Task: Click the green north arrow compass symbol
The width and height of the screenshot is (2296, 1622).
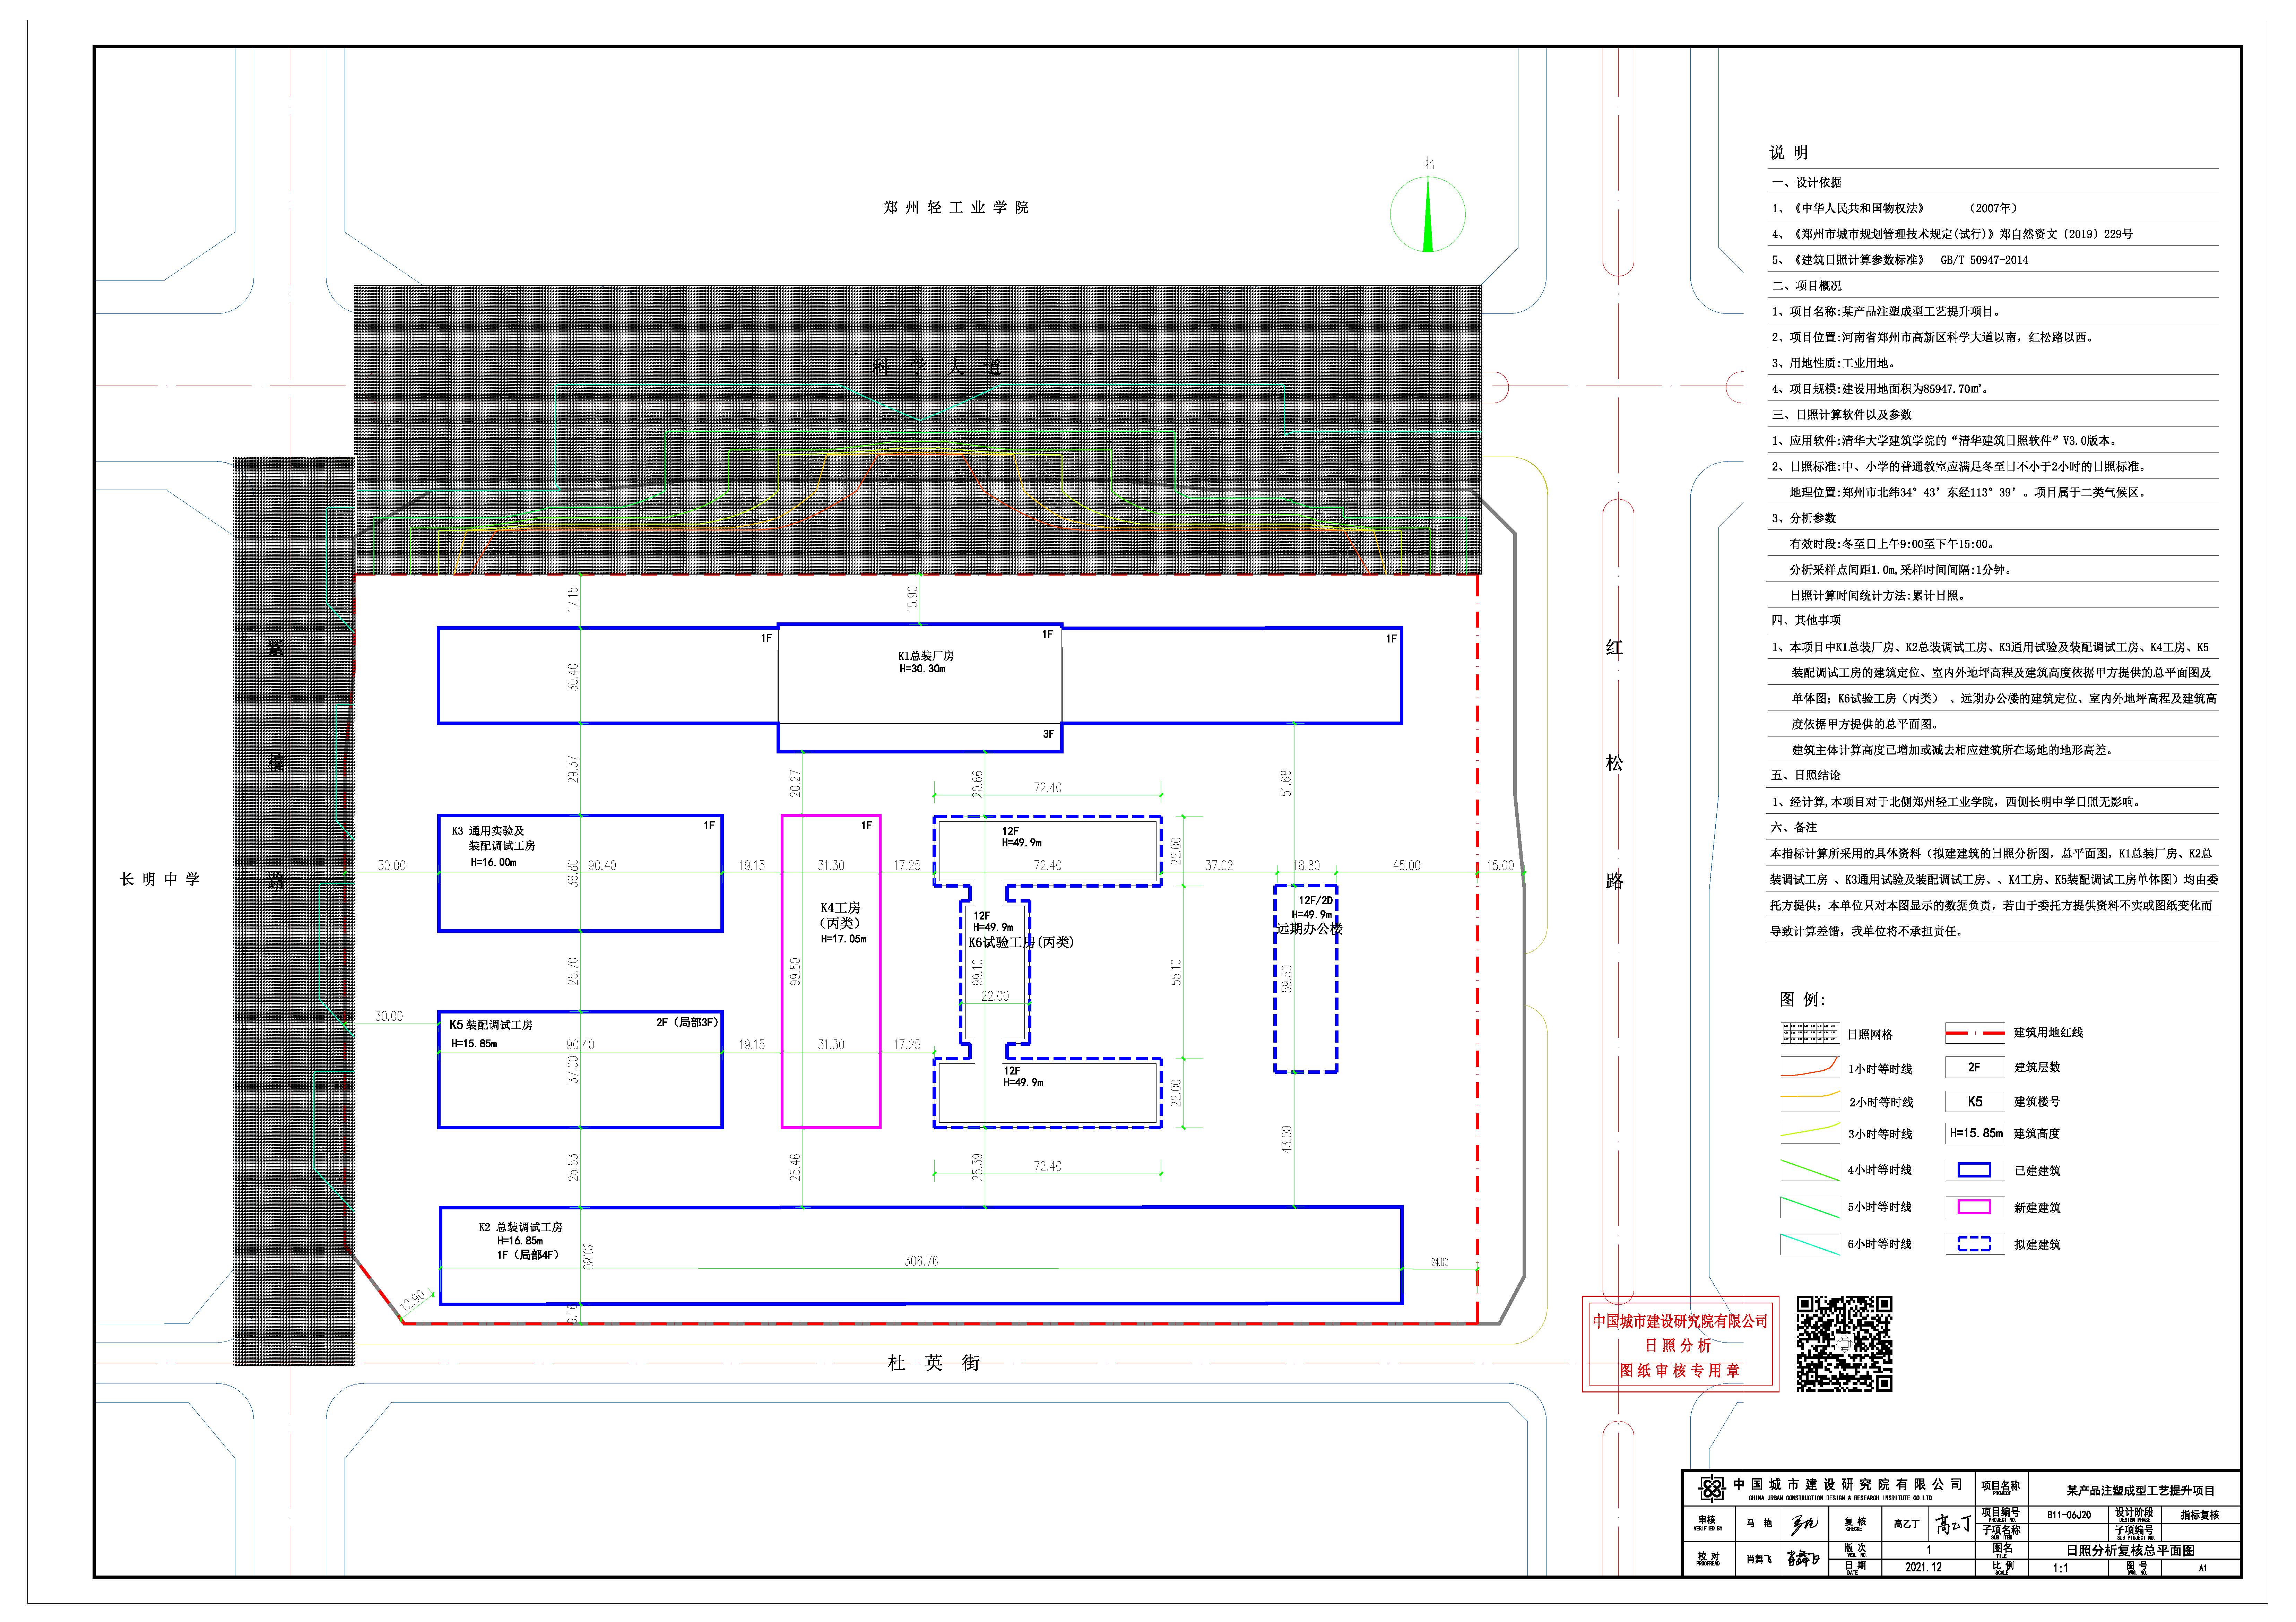Action: (x=1428, y=214)
